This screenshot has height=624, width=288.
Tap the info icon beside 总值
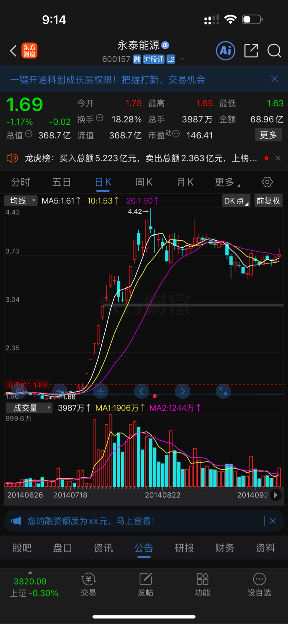click(29, 134)
